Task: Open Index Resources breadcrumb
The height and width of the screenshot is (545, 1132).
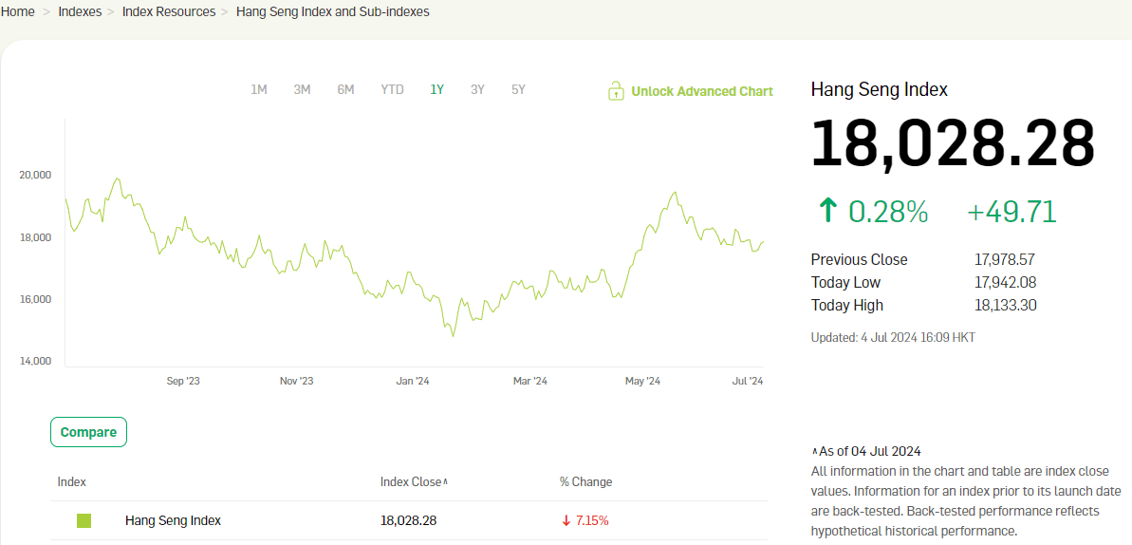Action: point(169,11)
